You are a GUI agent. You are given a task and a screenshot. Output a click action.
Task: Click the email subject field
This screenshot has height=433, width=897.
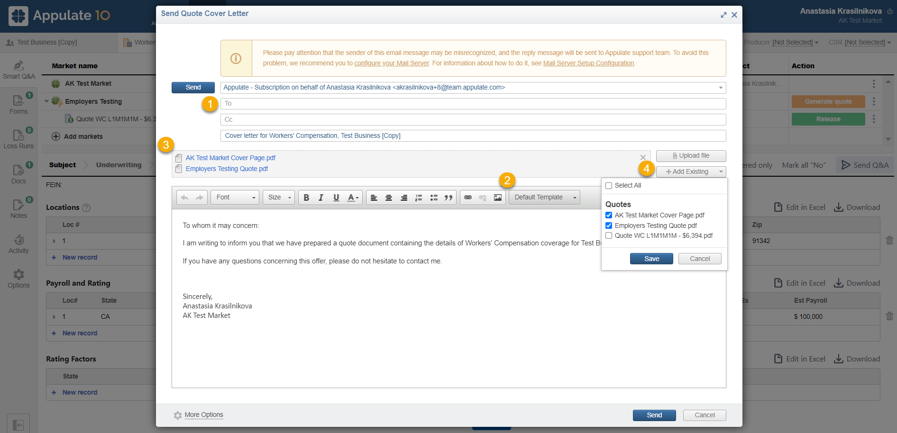click(x=473, y=136)
